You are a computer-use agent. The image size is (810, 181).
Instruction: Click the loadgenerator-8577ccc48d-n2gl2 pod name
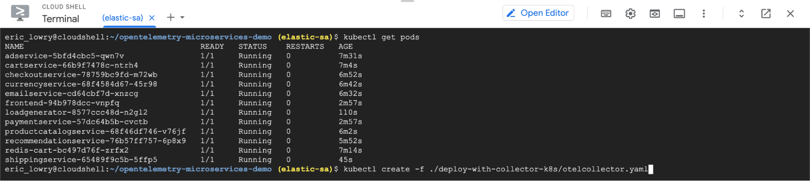pos(76,112)
